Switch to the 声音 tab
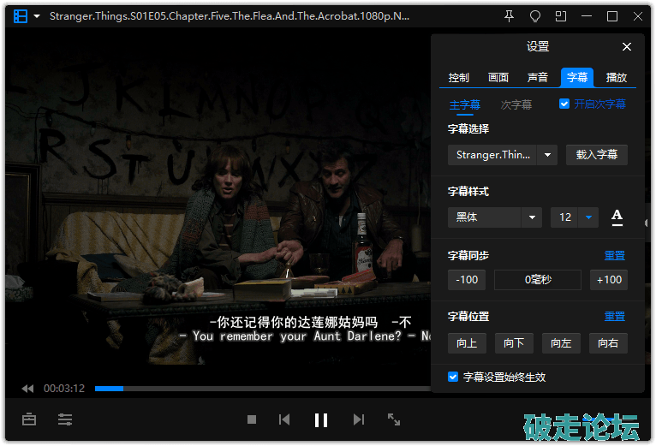Viewport: 656px width, 446px height. pyautogui.click(x=538, y=77)
